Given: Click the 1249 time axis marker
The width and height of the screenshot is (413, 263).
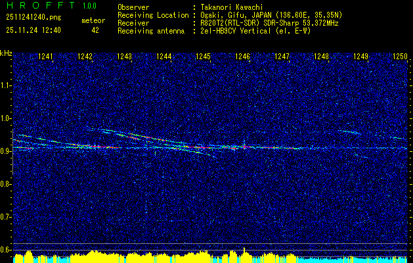Looking at the screenshot, I should coord(360,56).
